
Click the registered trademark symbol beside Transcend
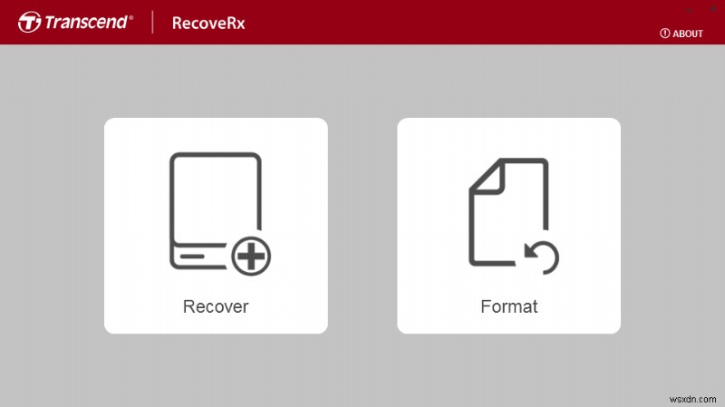tap(131, 17)
